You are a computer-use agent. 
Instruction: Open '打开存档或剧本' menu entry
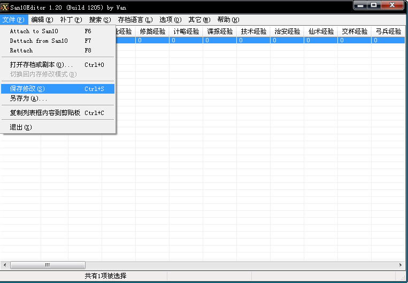(x=42, y=65)
